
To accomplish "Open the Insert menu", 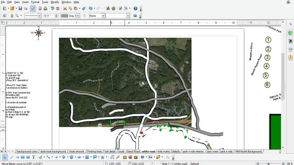I will [25, 2].
